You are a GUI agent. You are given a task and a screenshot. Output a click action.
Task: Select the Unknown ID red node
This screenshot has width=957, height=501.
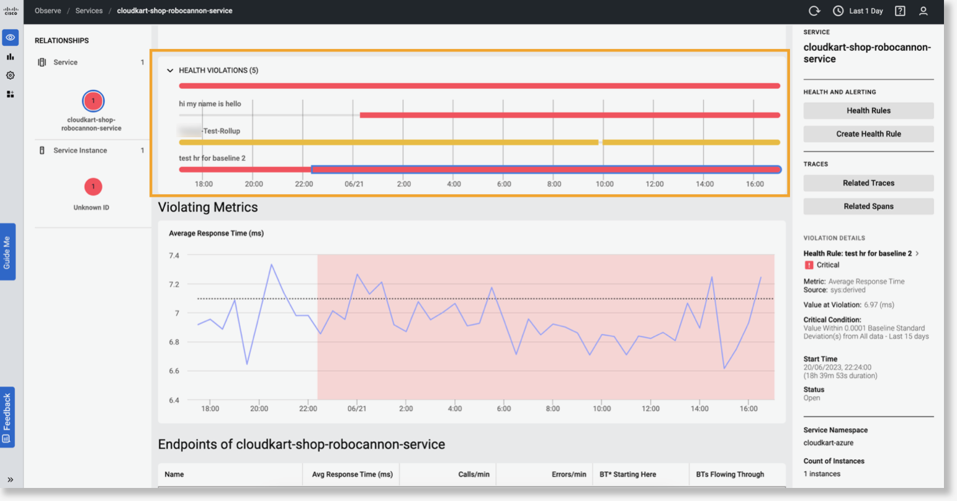coord(93,186)
